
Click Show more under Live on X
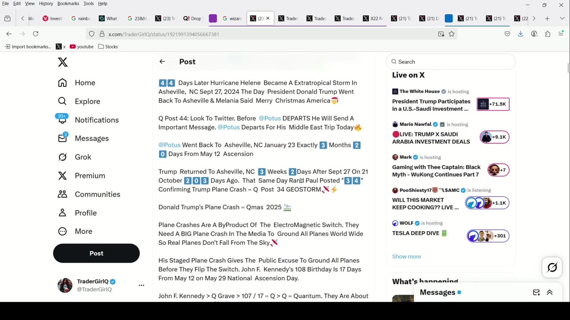(407, 256)
